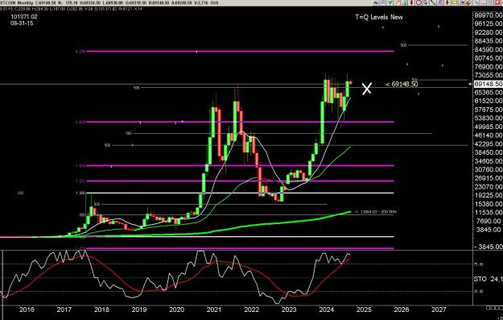The width and height of the screenshot is (503, 320).
Task: Click the 76900.00 price axis label
Action: pos(489,67)
